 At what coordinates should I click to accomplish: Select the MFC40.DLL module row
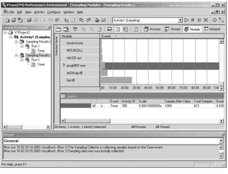(x=80, y=50)
